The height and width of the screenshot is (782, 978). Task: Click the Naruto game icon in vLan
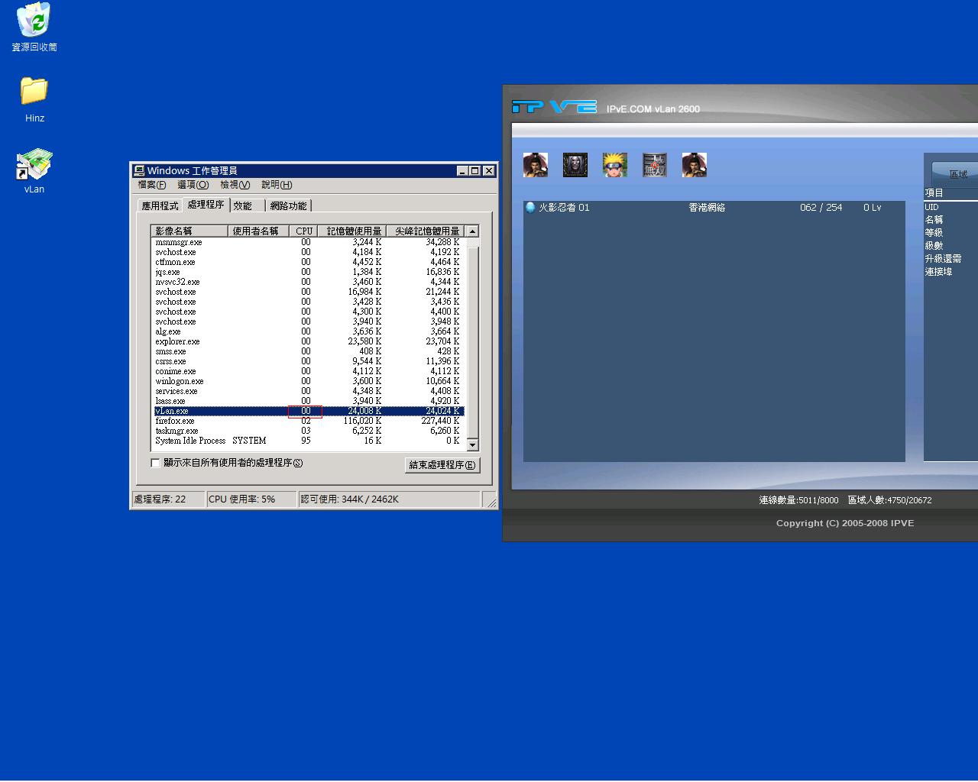614,165
